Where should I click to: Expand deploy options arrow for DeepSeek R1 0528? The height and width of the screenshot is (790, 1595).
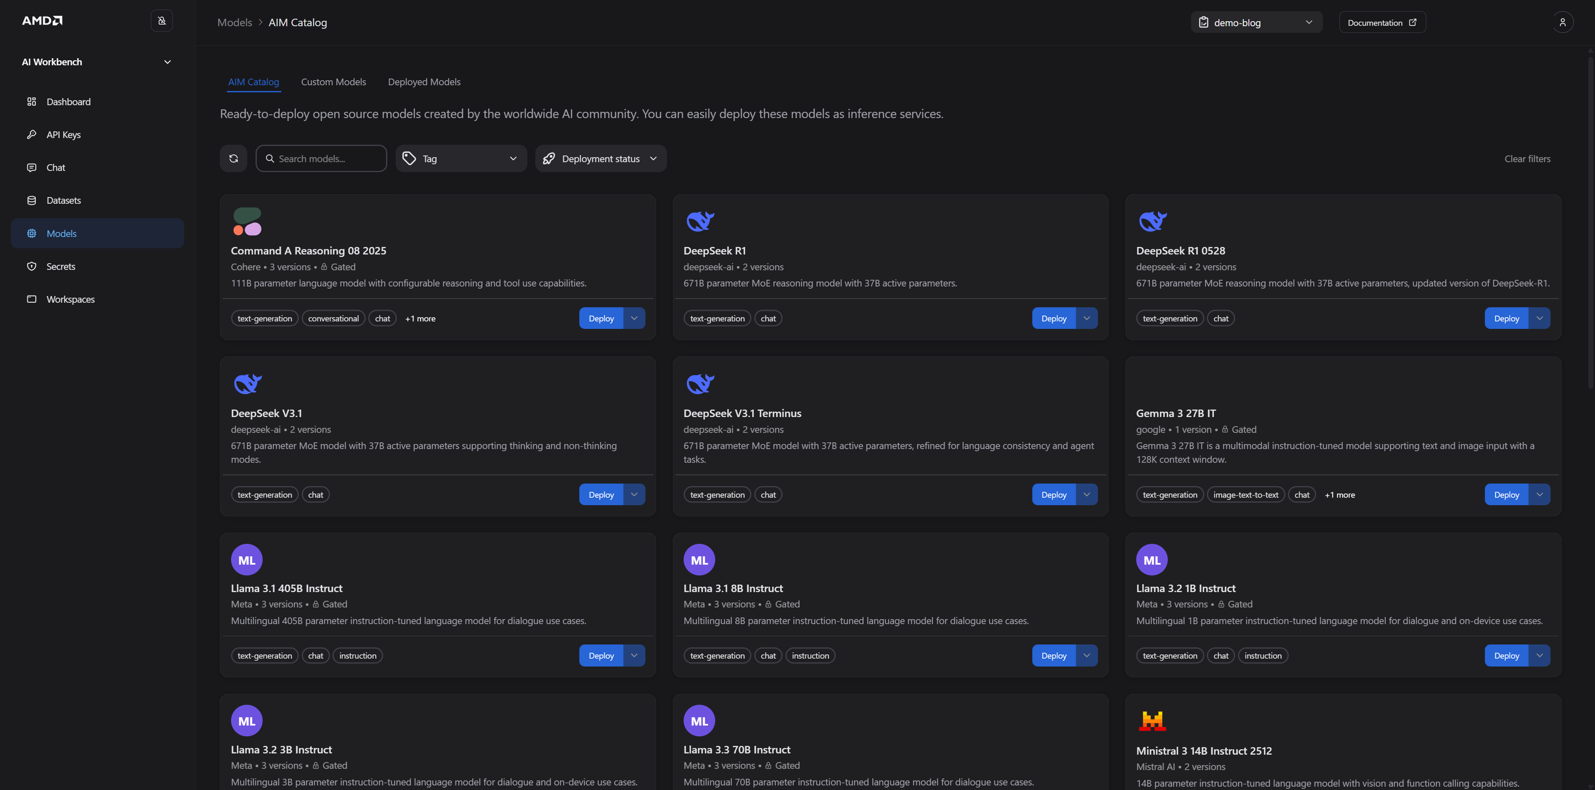(x=1539, y=318)
